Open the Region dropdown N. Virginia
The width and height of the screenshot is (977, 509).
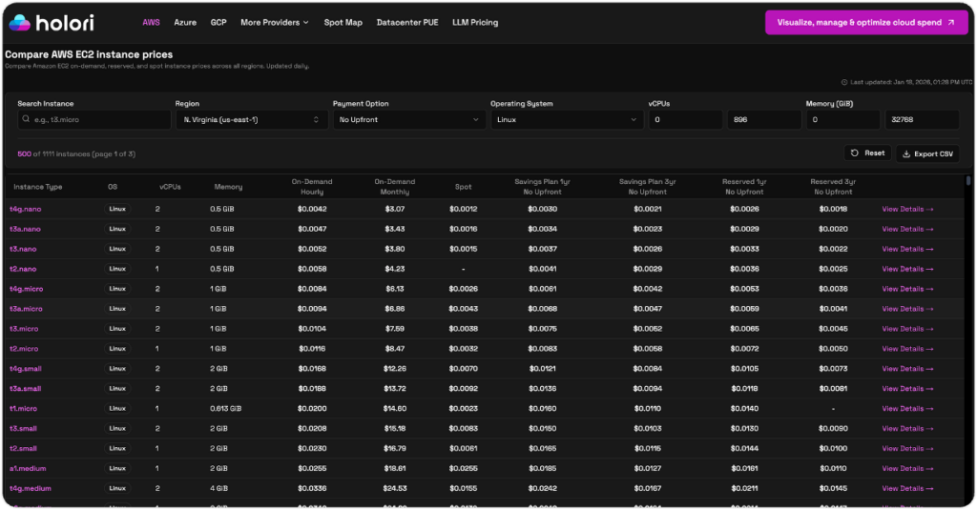(251, 119)
